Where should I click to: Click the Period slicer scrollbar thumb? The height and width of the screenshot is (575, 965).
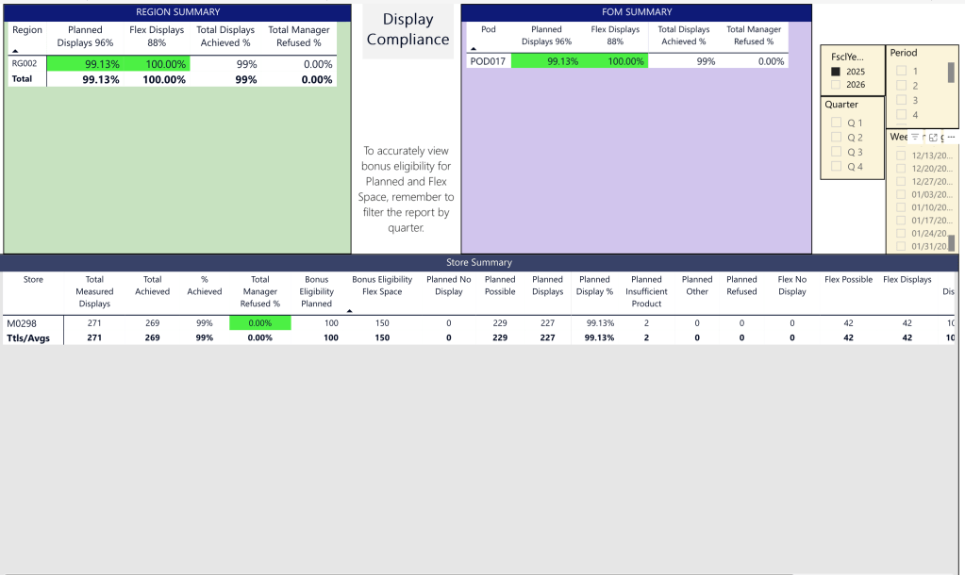[952, 73]
